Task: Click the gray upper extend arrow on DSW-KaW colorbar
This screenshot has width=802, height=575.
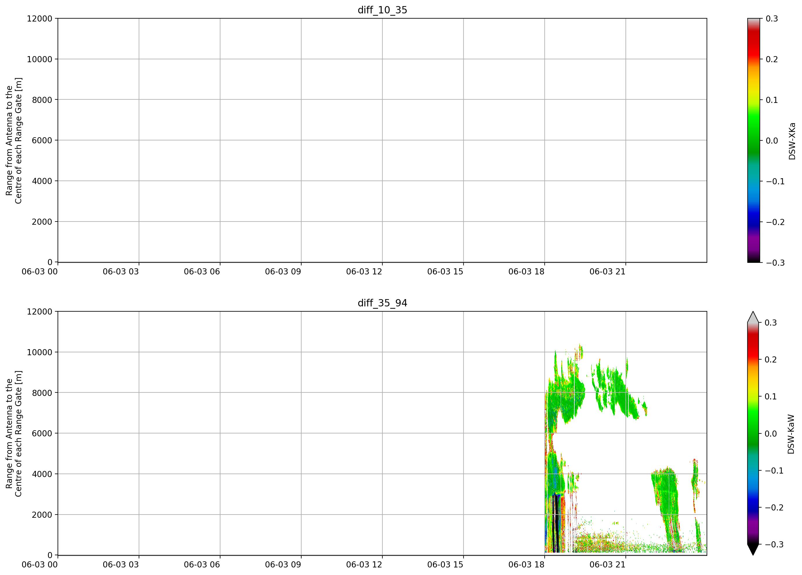Action: (753, 317)
